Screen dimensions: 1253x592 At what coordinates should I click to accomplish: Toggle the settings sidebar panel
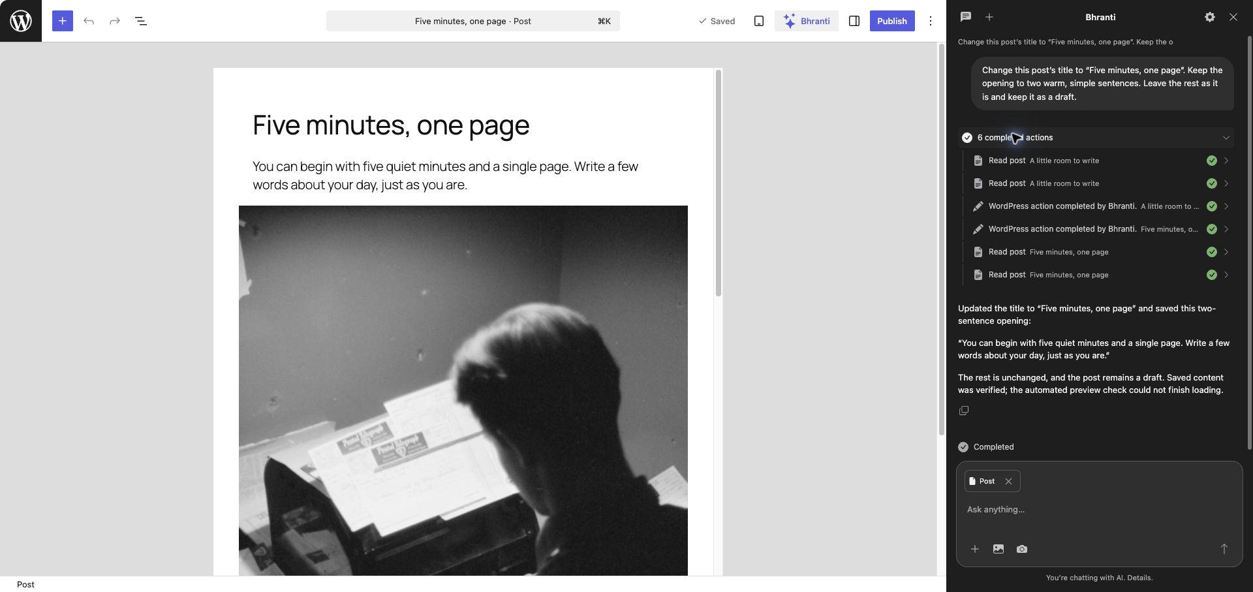coord(854,21)
